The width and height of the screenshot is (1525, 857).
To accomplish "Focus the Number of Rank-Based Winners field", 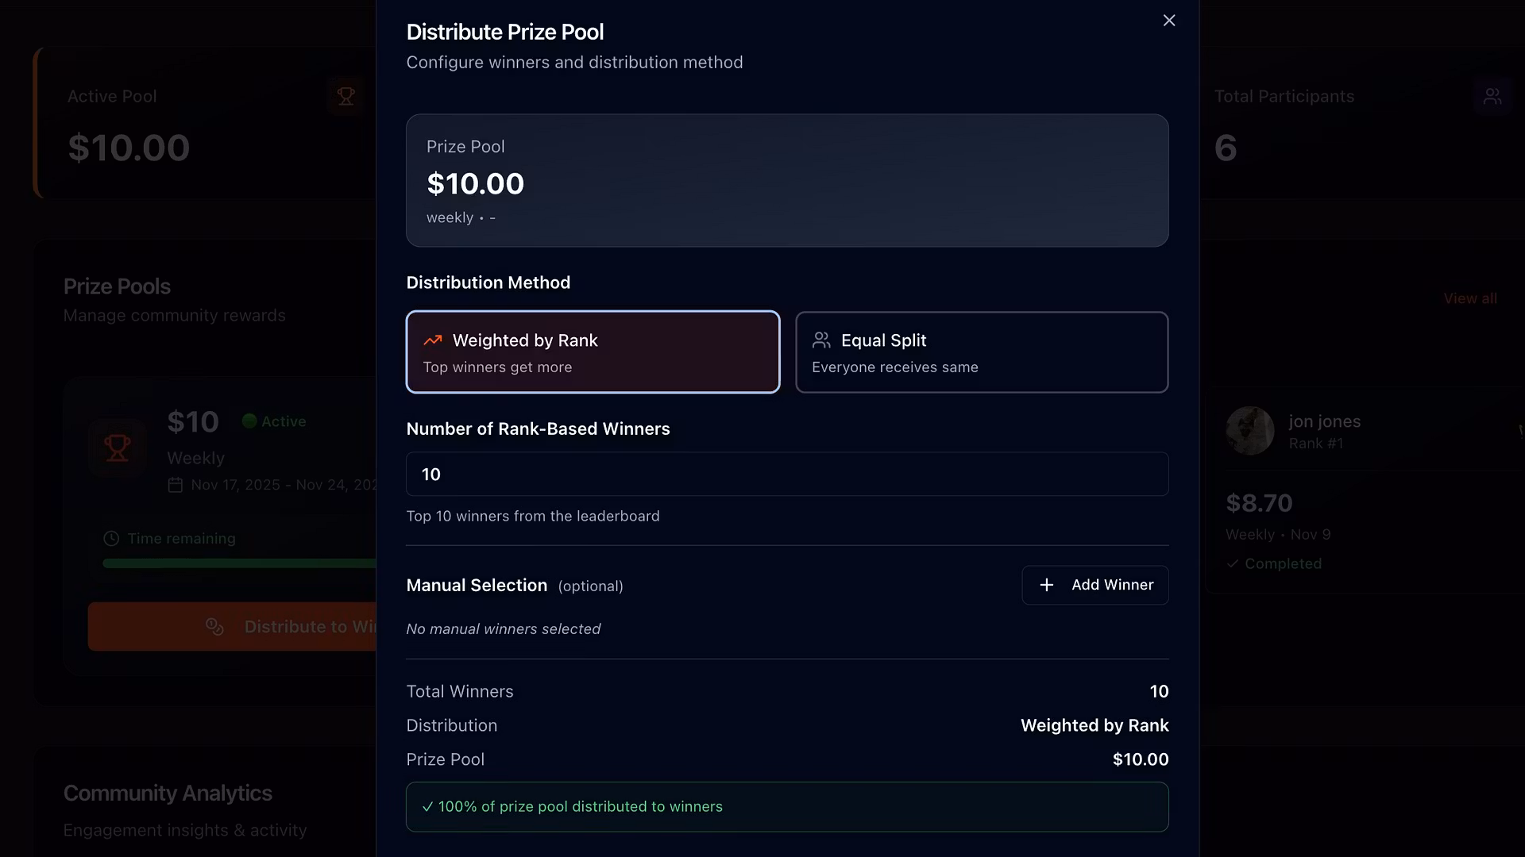I will point(786,474).
